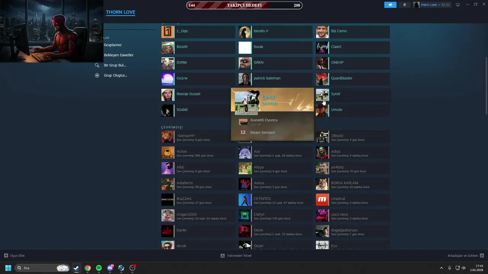Open İndirmeleri Yönet downloads
Viewport: 488px width, 274px height.
[x=236, y=256]
